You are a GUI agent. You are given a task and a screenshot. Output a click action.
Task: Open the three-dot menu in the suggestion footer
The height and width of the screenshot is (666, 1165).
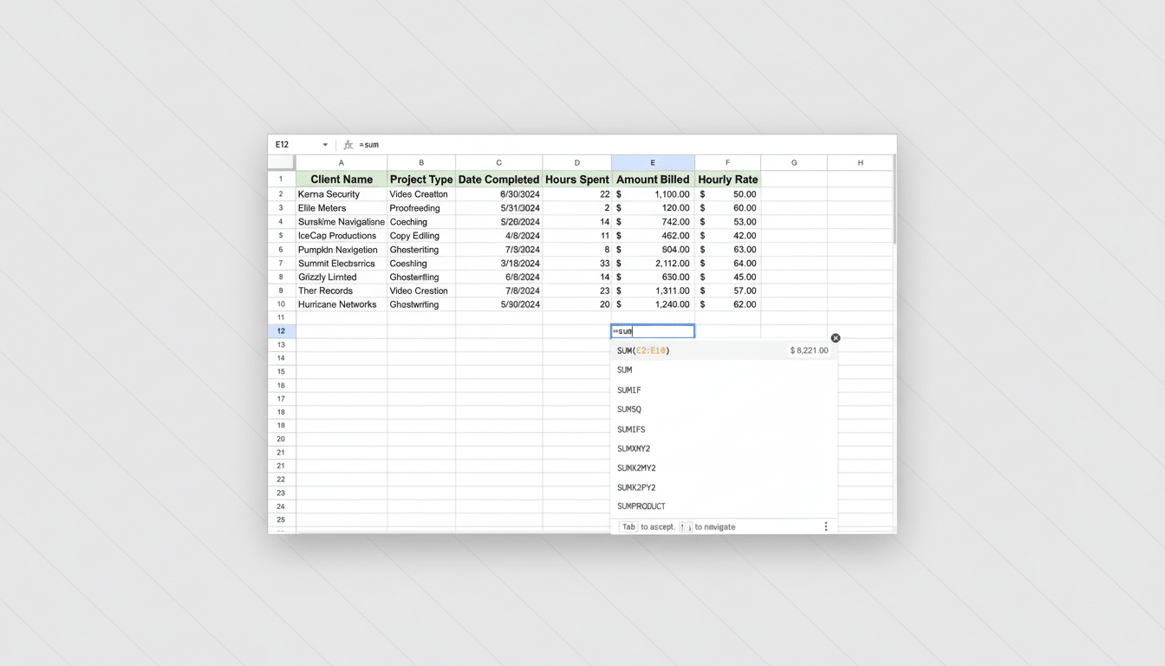(x=825, y=526)
